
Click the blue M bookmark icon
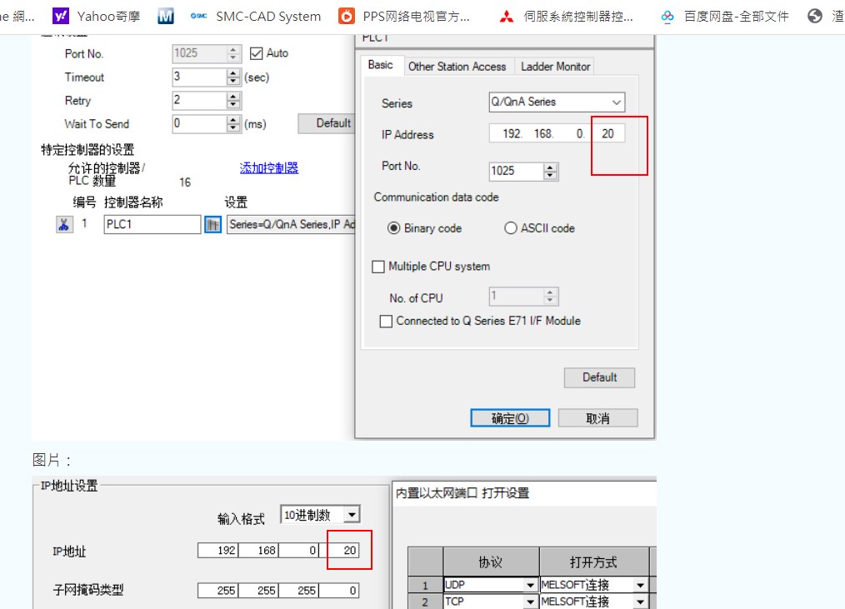click(166, 16)
